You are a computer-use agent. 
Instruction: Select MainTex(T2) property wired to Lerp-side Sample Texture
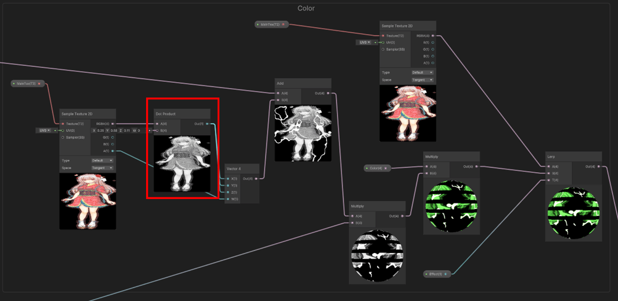point(272,24)
